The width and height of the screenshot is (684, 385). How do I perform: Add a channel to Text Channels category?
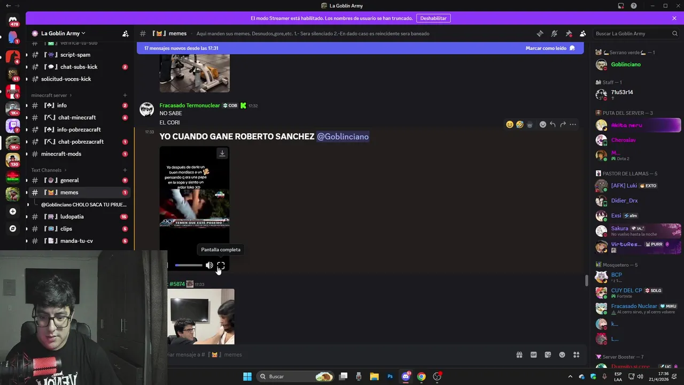click(x=125, y=170)
